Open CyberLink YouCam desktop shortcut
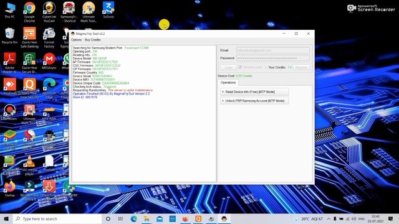Image resolution: width=399 pixels, height=224 pixels. click(49, 12)
